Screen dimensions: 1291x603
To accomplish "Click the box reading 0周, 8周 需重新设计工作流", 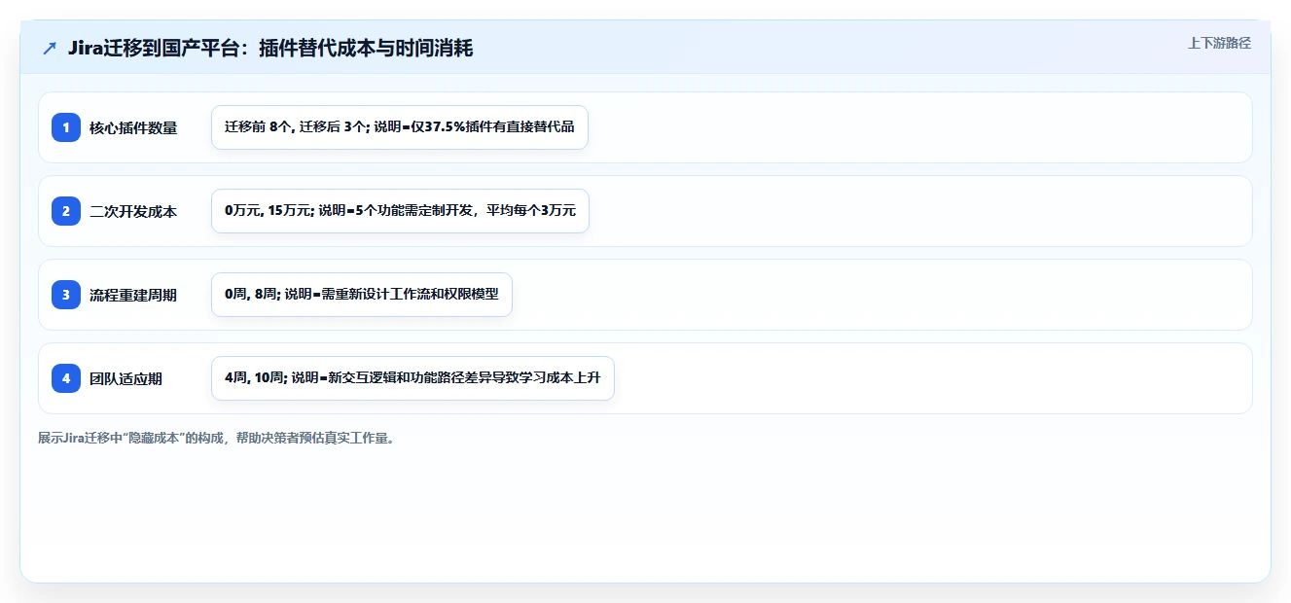I will [x=362, y=295].
